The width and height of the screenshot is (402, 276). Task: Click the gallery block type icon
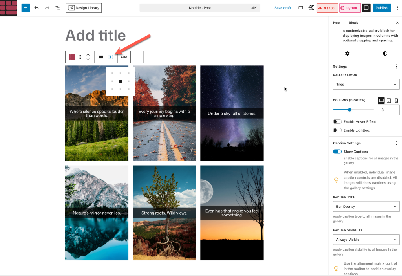point(72,57)
